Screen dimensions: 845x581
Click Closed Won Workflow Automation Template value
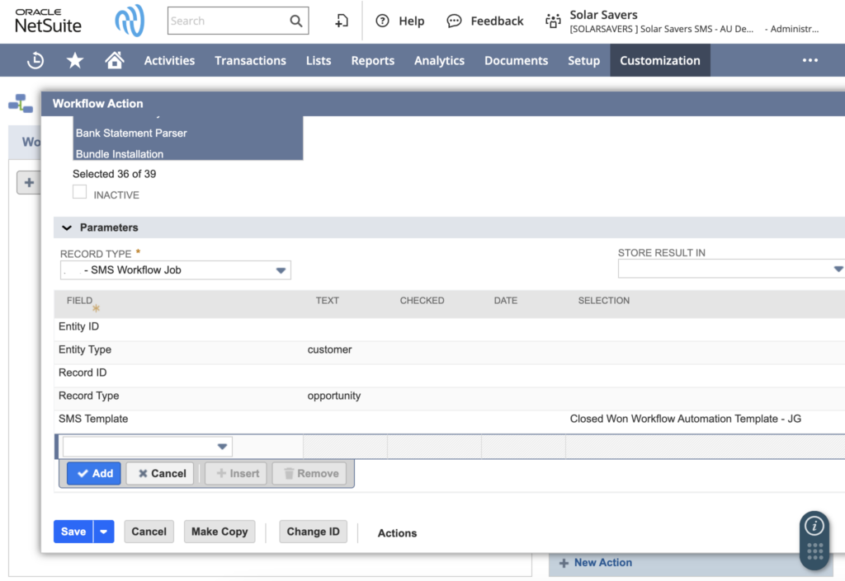[686, 419]
